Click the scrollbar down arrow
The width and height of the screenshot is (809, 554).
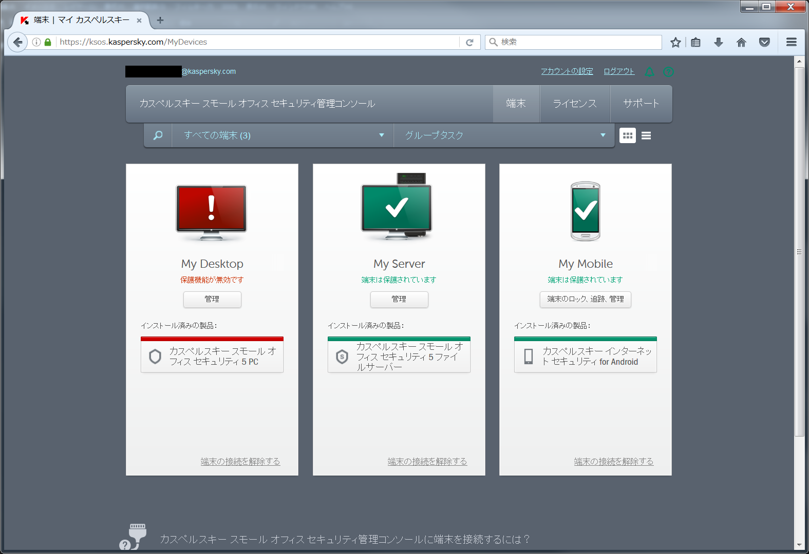point(799,545)
